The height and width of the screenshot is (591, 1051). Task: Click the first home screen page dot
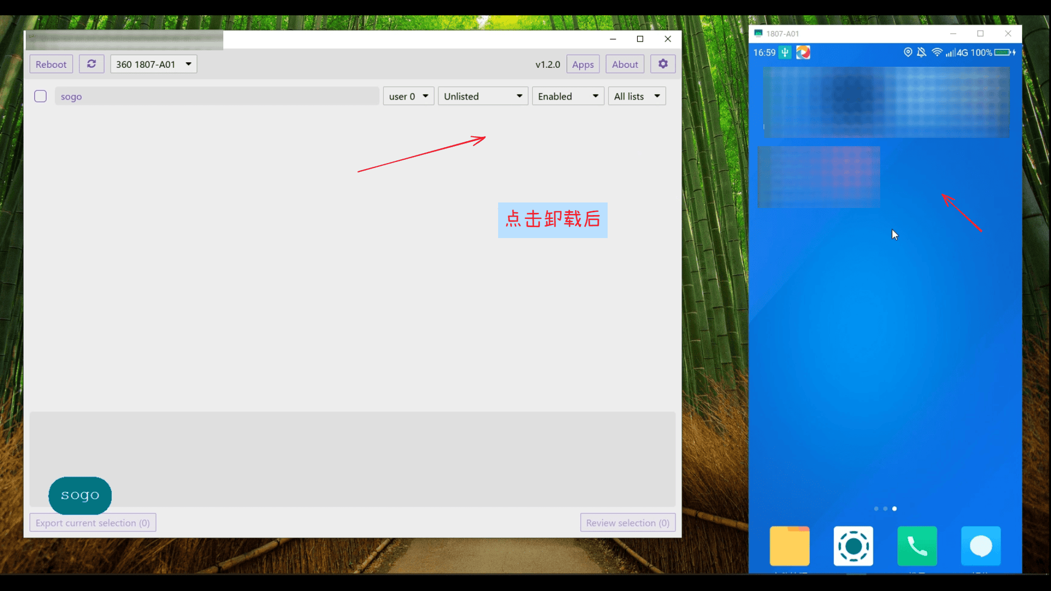click(x=876, y=508)
